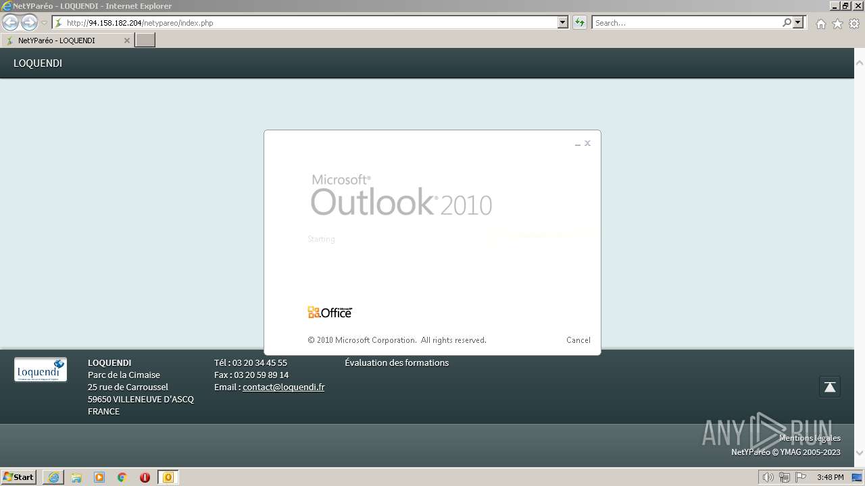Open the Windows Start menu

coord(19,477)
